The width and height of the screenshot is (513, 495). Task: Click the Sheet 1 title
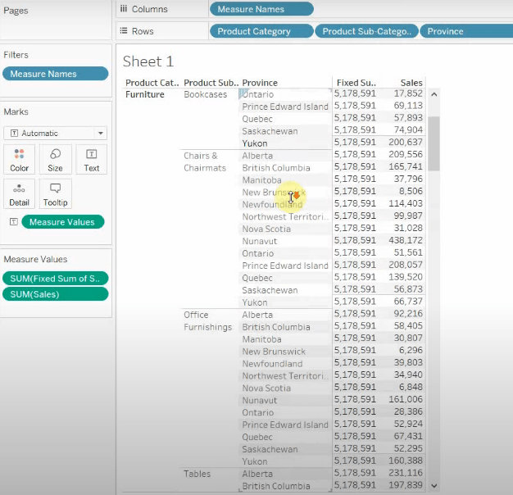coord(148,61)
